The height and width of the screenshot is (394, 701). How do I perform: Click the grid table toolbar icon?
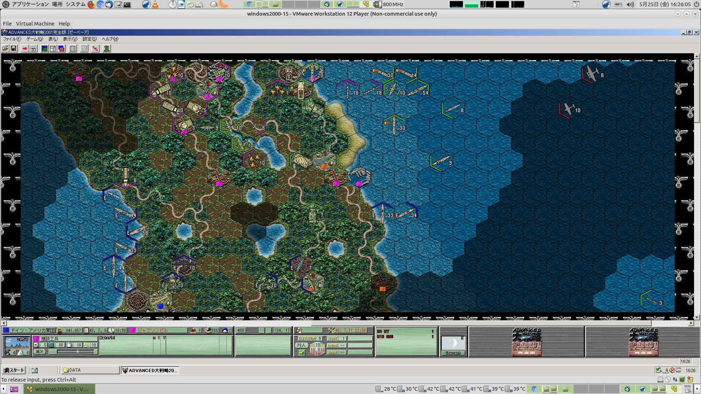(x=73, y=49)
